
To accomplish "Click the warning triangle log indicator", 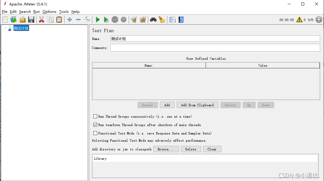I will 299,20.
